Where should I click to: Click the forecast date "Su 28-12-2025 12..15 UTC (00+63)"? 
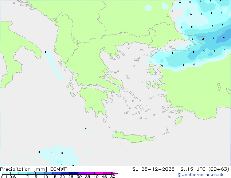click(181, 169)
